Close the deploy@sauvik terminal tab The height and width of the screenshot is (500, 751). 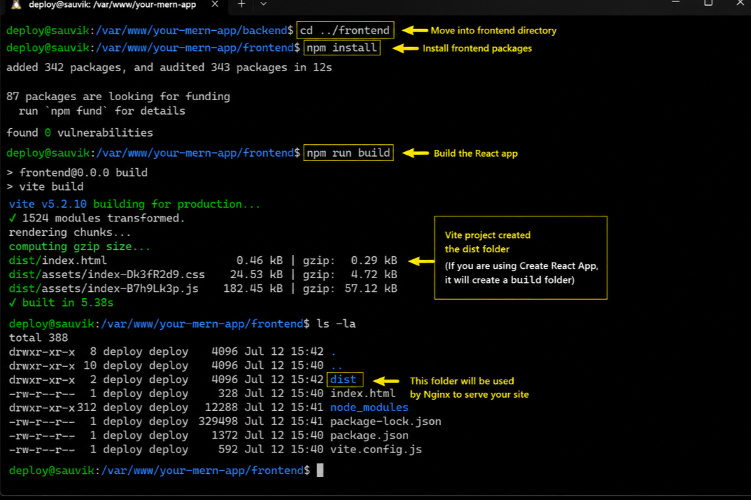pos(215,4)
